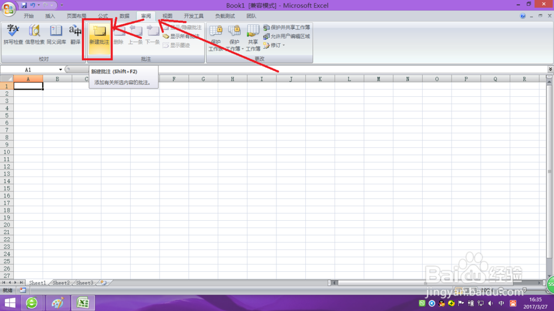
Task: Expand the formula bar
Action: coord(550,69)
